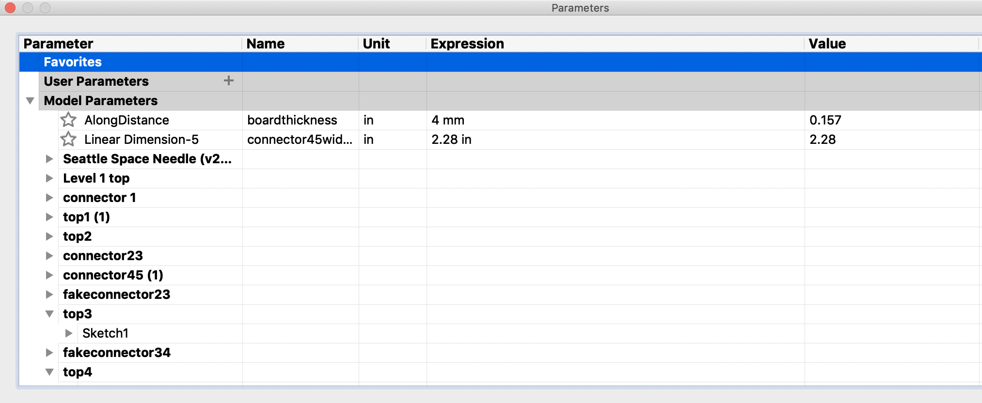Expand the Level 1 top component
The height and width of the screenshot is (403, 982).
[49, 178]
